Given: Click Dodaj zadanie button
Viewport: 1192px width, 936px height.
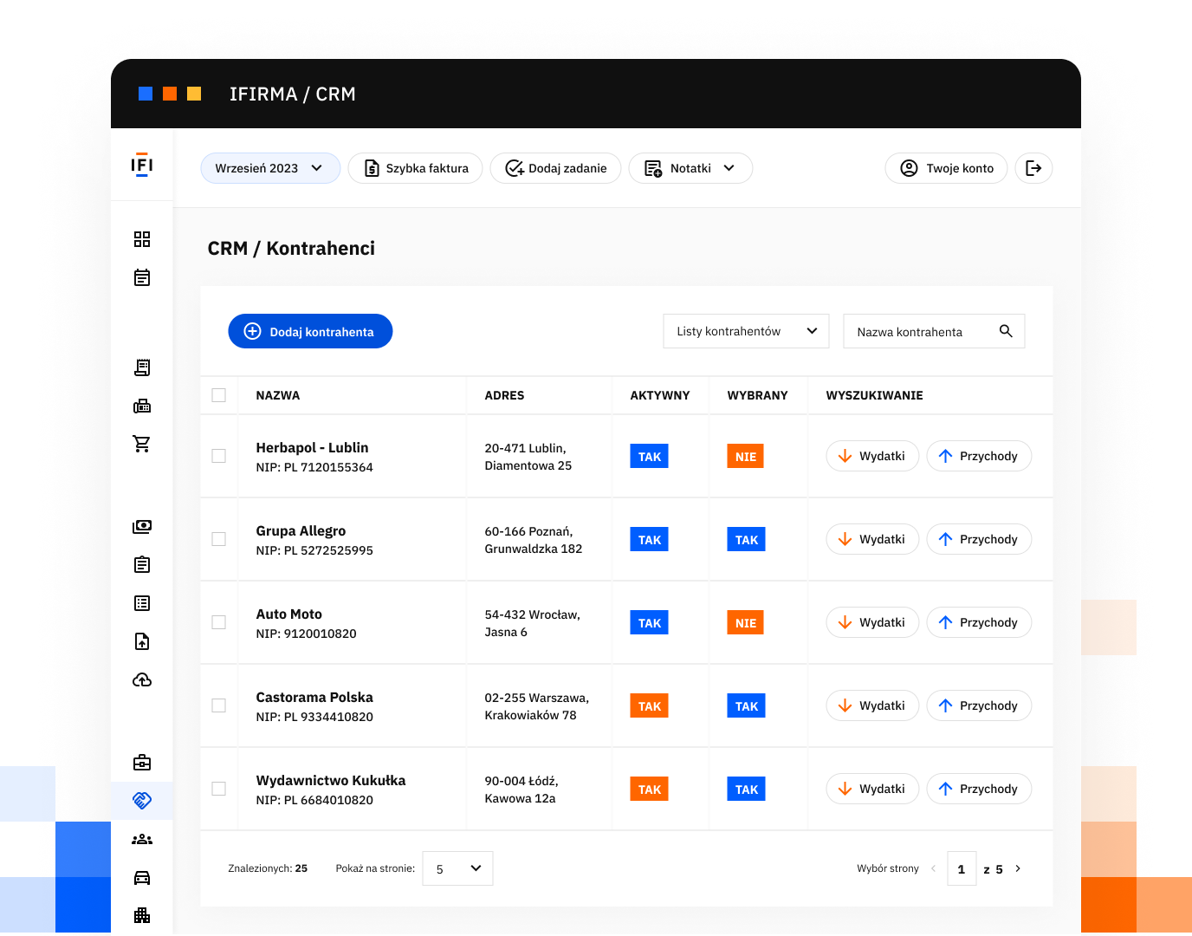Looking at the screenshot, I should click(555, 168).
